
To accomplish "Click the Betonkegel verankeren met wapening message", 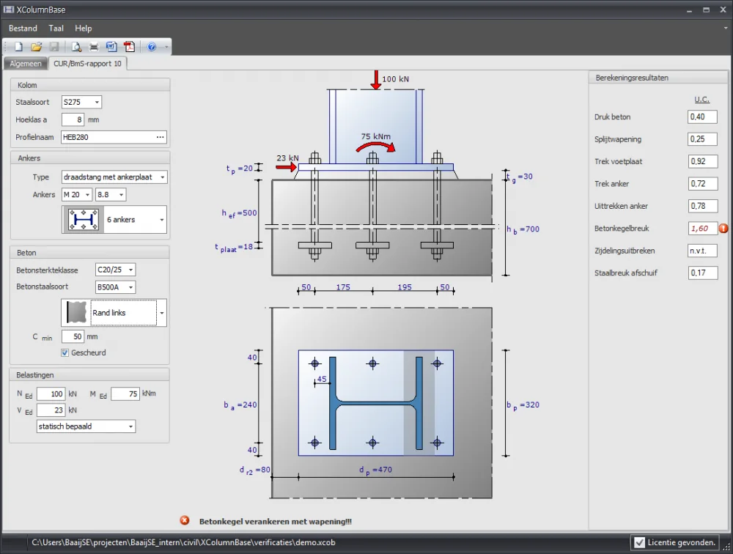I will [x=276, y=521].
